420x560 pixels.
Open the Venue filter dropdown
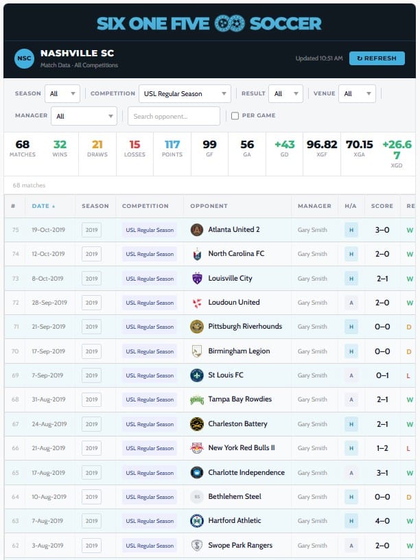[357, 94]
